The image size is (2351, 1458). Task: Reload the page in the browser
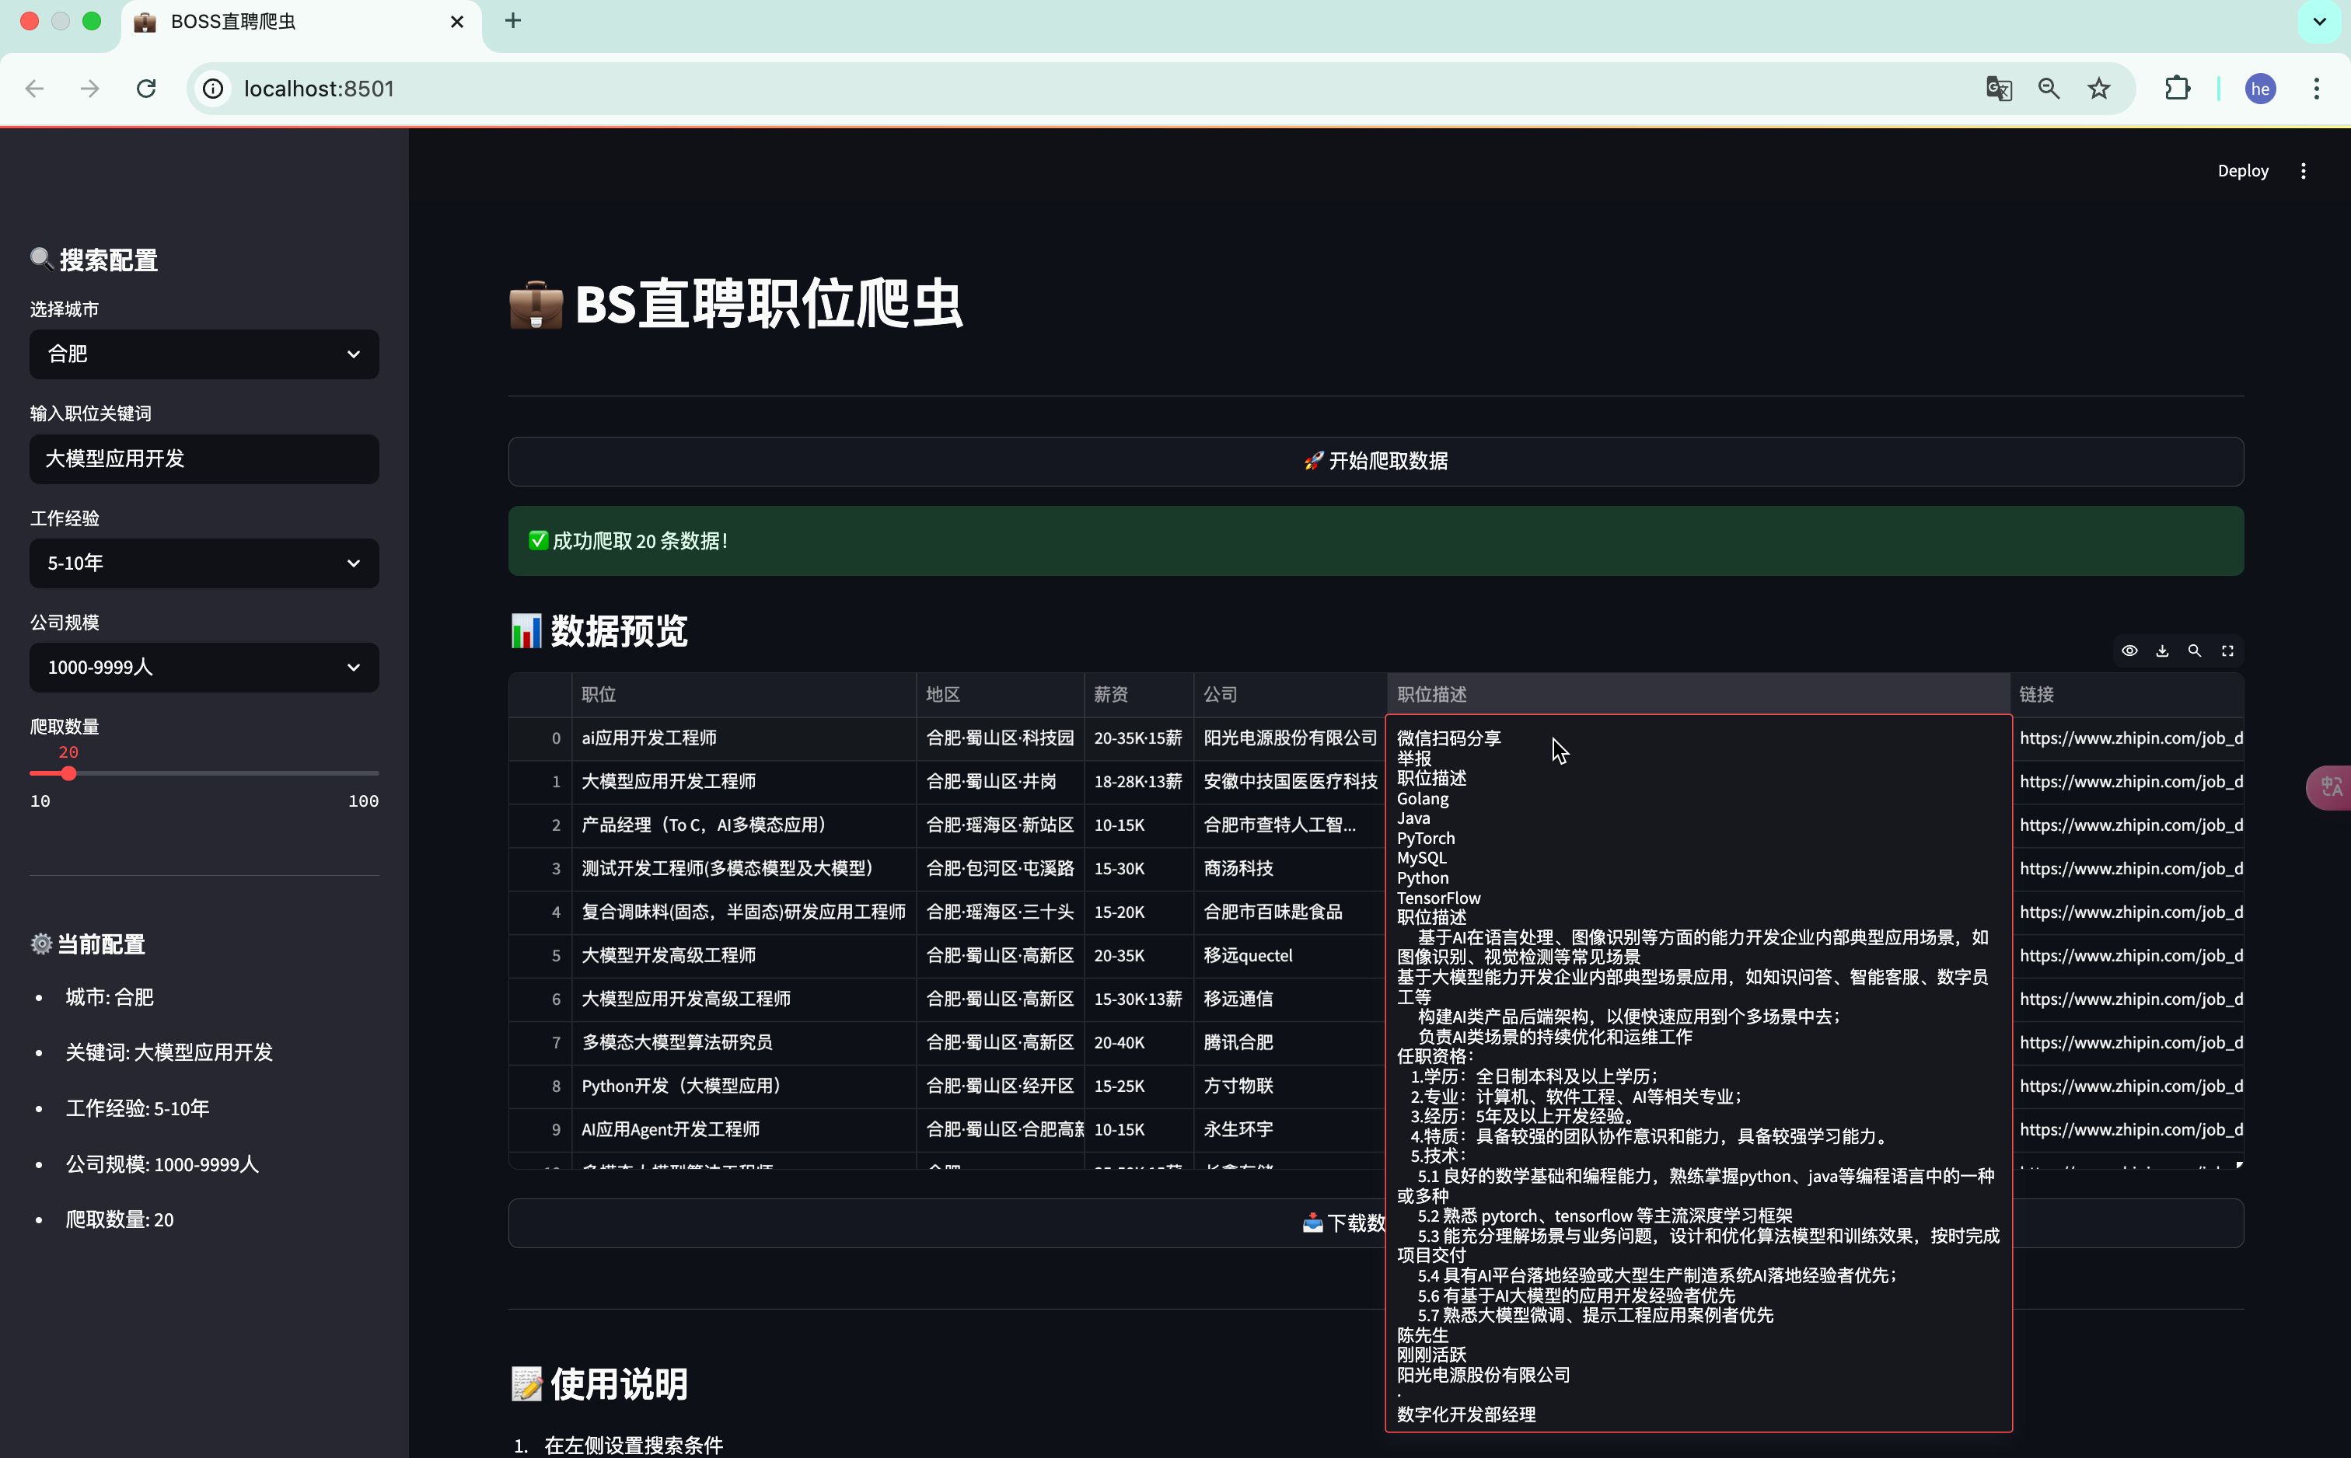[147, 89]
